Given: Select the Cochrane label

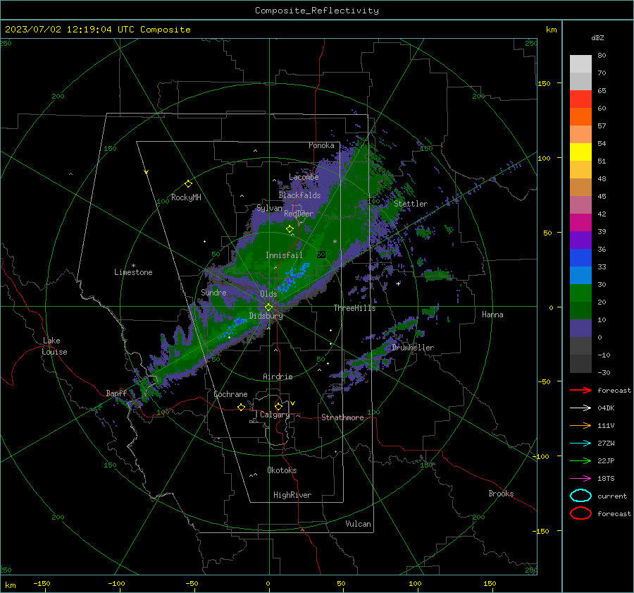Looking at the screenshot, I should 230,394.
